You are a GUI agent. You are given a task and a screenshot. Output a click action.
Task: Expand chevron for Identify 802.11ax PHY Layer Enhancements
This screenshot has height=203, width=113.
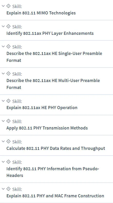[3, 26]
